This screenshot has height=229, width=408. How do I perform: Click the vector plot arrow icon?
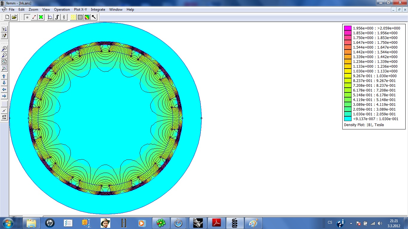pos(94,17)
